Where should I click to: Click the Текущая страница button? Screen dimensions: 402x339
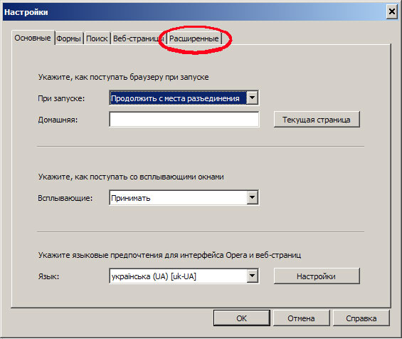click(317, 120)
